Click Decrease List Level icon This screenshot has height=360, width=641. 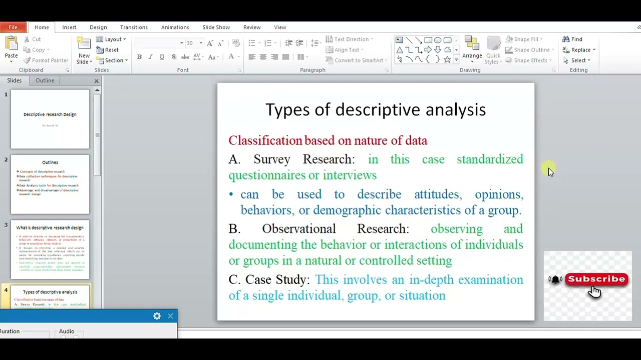tap(289, 43)
